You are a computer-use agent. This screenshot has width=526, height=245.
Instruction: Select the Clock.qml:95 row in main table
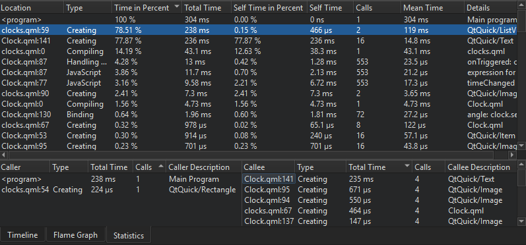(x=259, y=146)
